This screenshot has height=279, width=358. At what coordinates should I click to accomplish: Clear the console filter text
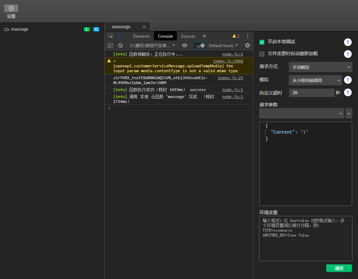pos(202,45)
